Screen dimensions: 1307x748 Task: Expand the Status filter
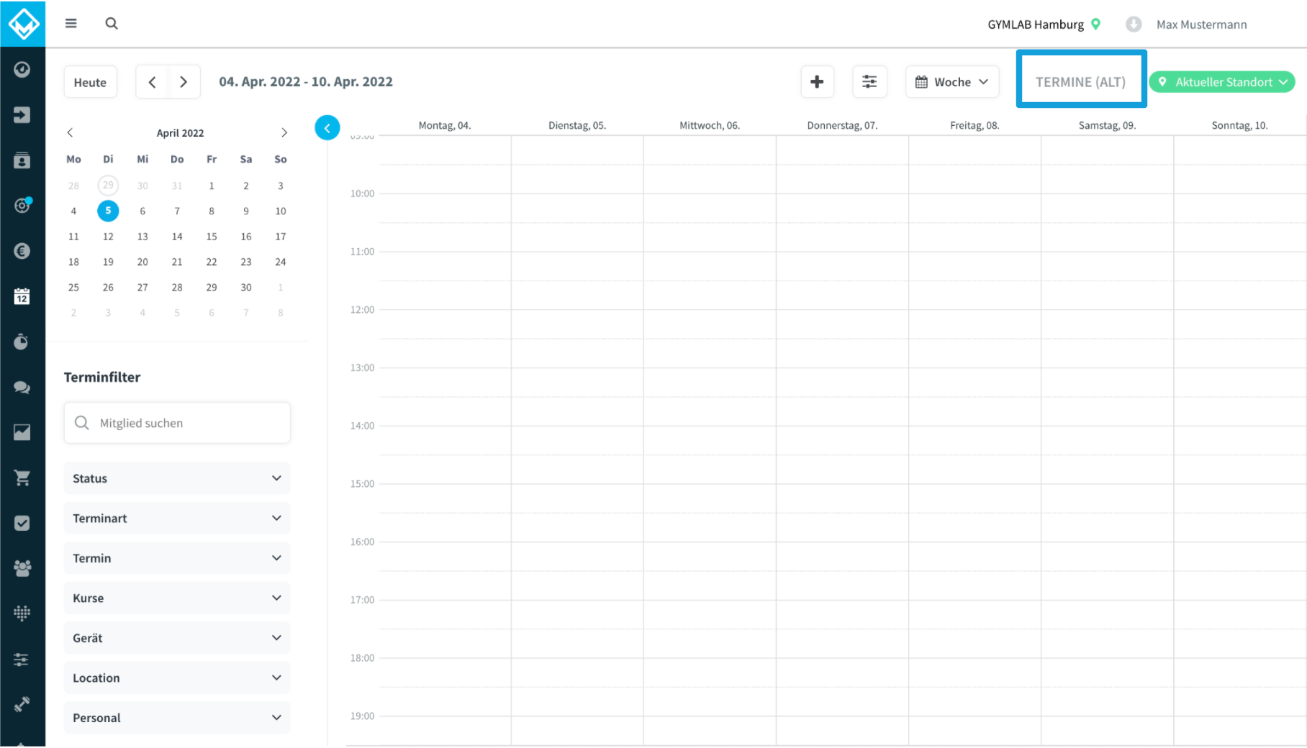(x=177, y=478)
